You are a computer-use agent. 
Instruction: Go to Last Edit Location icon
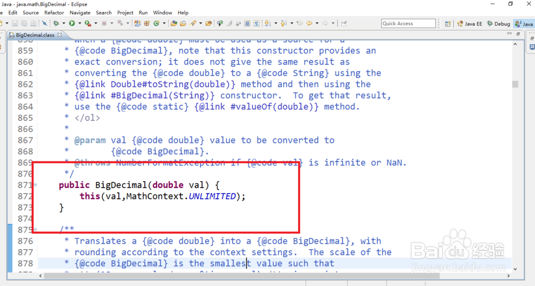click(x=300, y=23)
